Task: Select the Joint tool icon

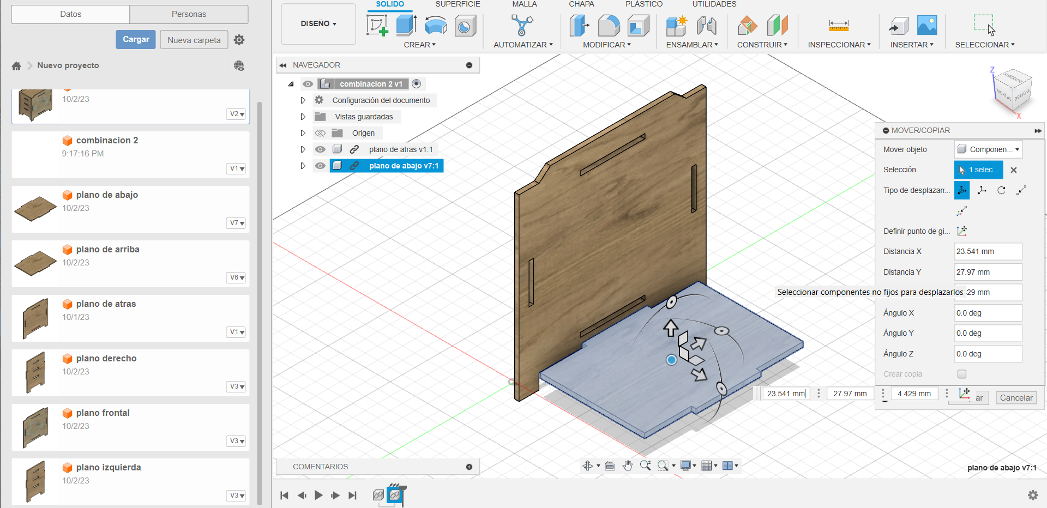Action: 706,26
